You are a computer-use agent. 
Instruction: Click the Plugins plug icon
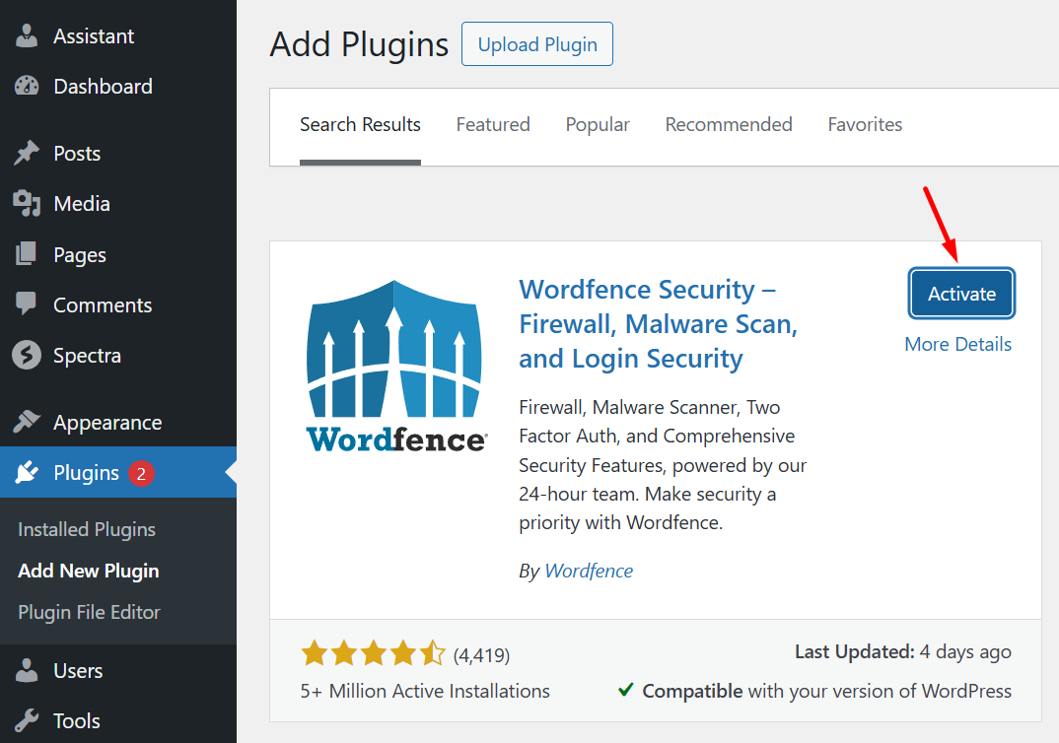pos(27,472)
